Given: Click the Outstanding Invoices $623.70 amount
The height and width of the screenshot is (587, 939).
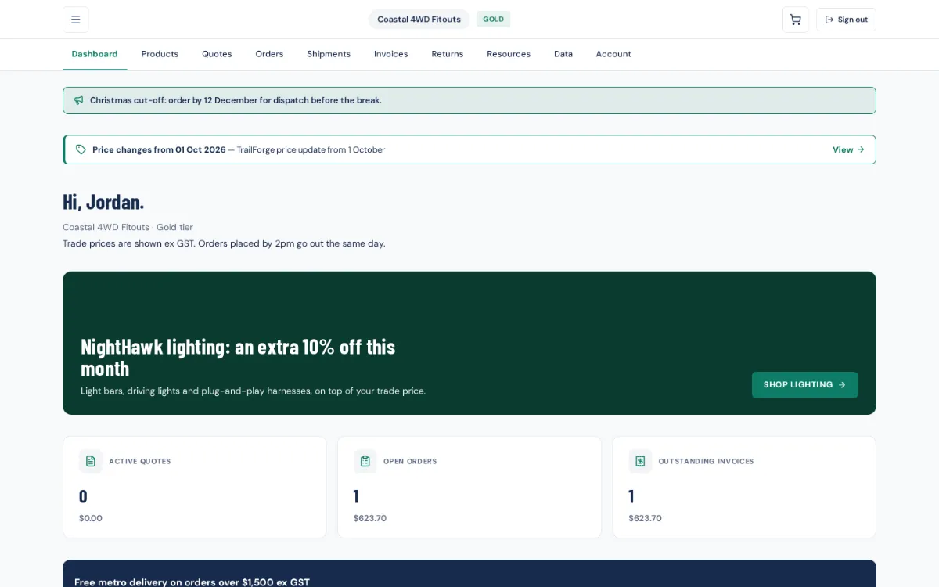Looking at the screenshot, I should tap(645, 518).
